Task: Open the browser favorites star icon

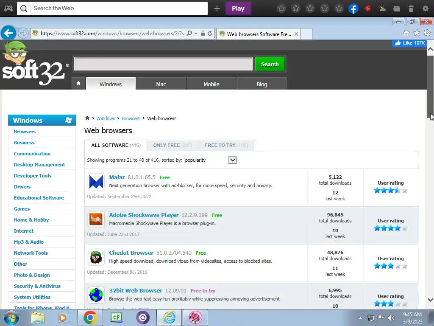Action: pos(417,33)
